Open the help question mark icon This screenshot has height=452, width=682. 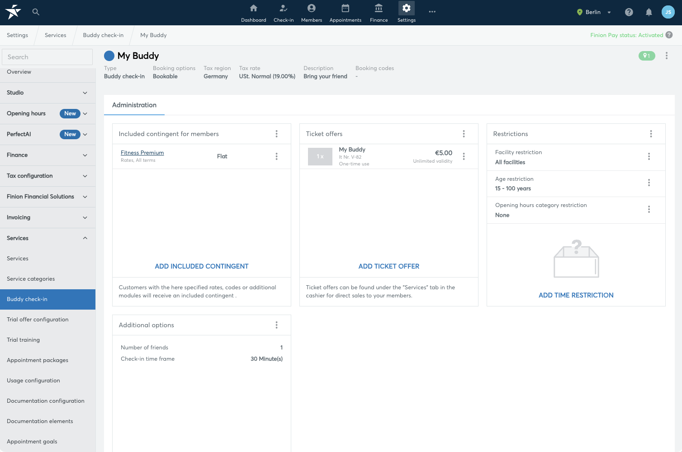pos(629,12)
